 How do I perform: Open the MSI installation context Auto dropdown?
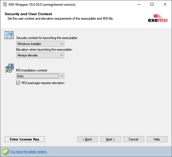point(40,76)
